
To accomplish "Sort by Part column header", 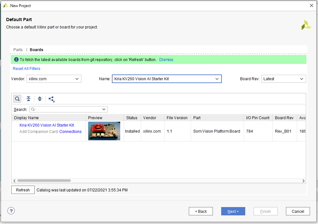I will pyautogui.click(x=217, y=118).
